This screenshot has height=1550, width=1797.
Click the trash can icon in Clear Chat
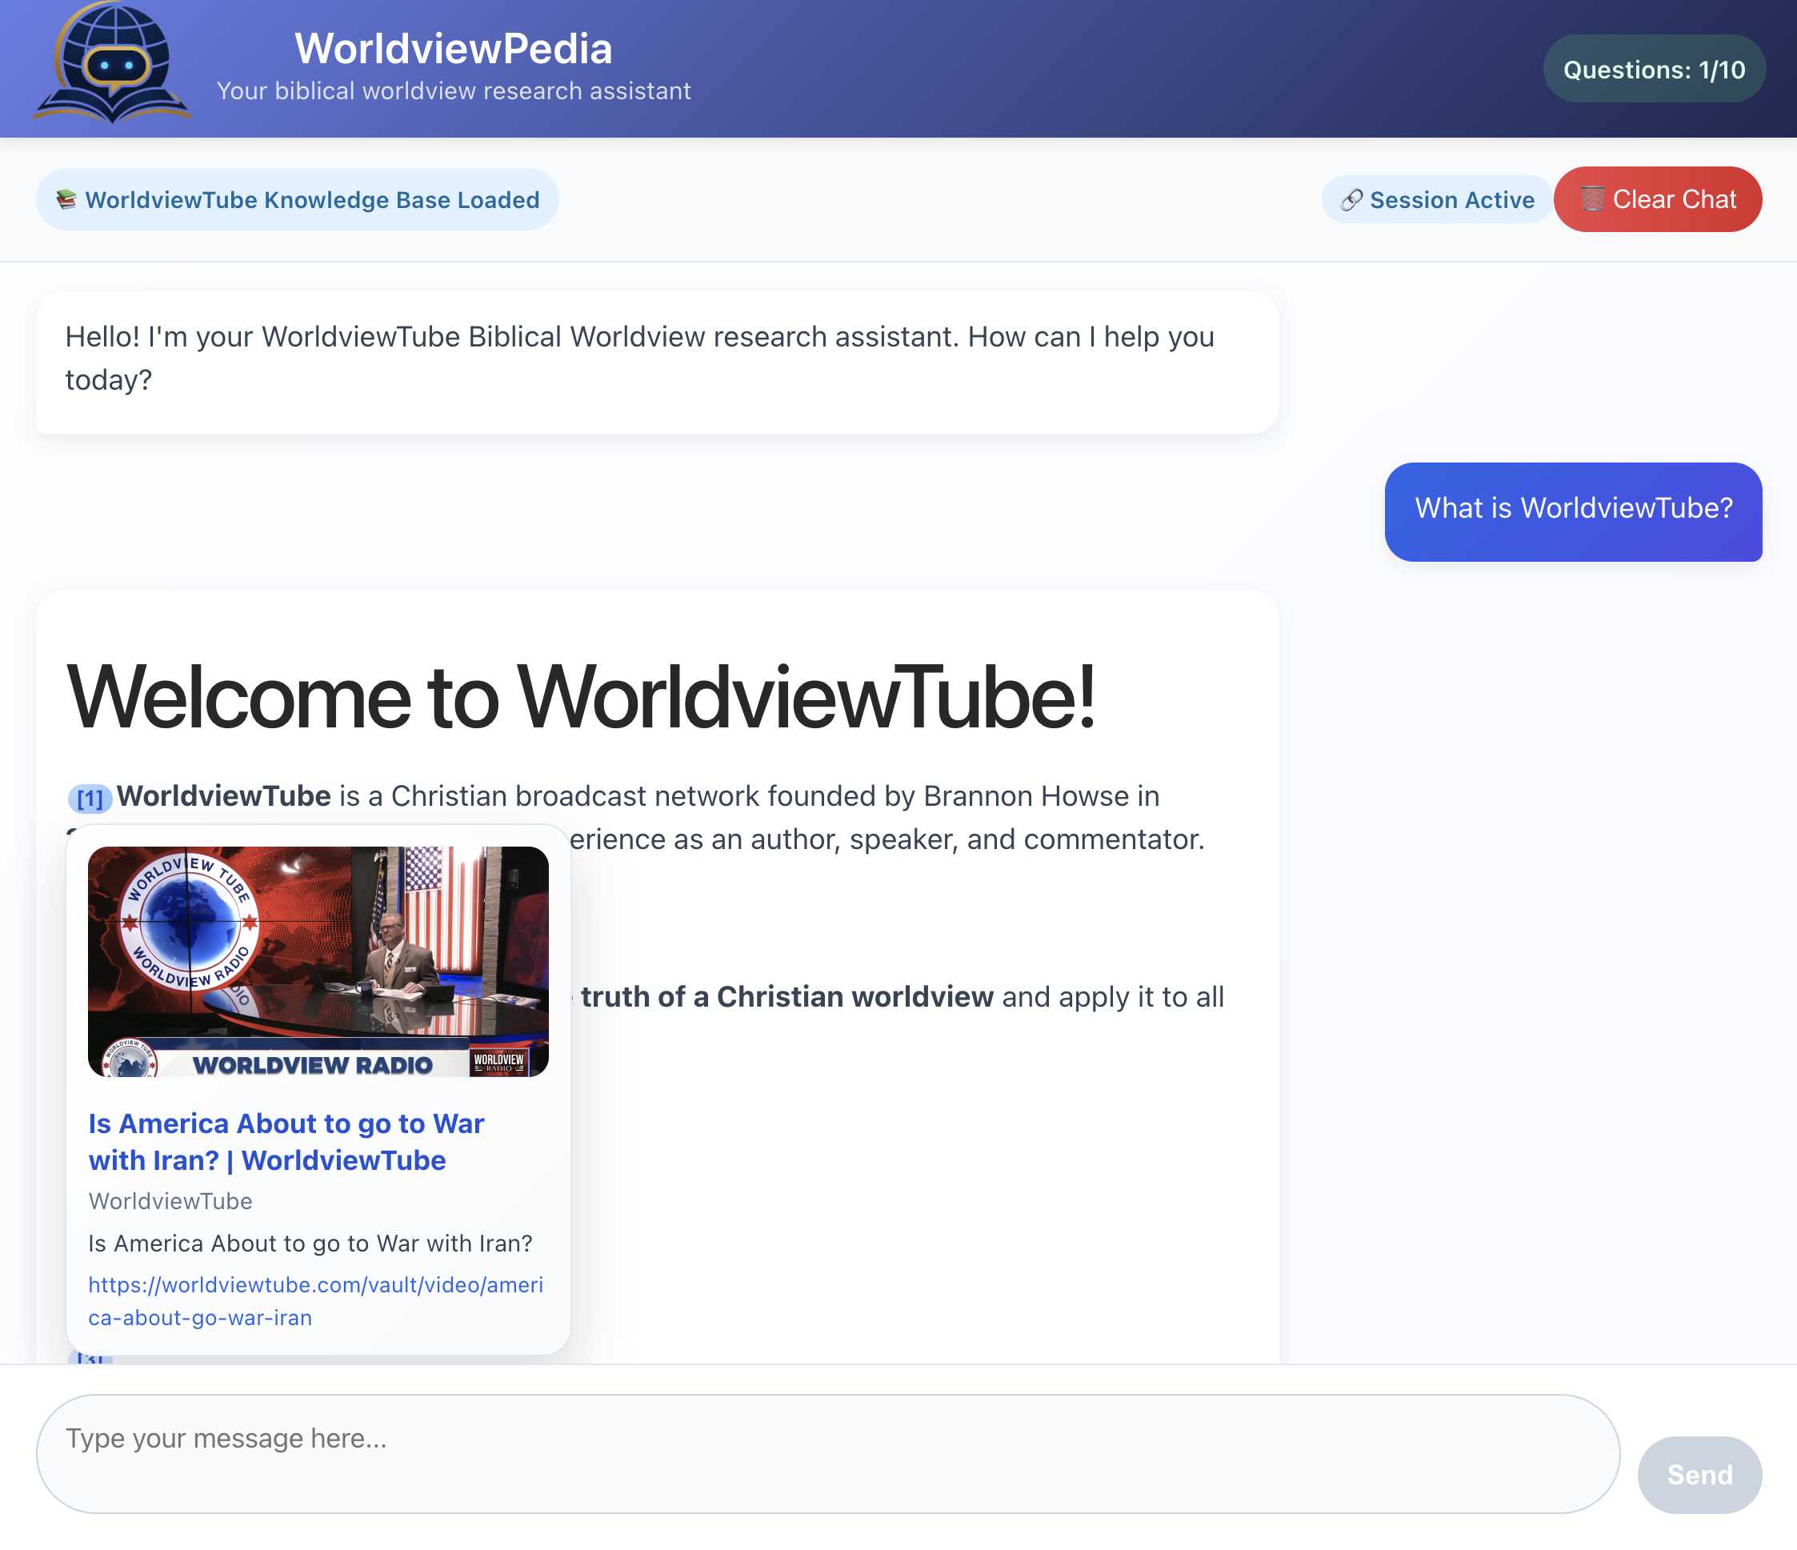[x=1592, y=199]
